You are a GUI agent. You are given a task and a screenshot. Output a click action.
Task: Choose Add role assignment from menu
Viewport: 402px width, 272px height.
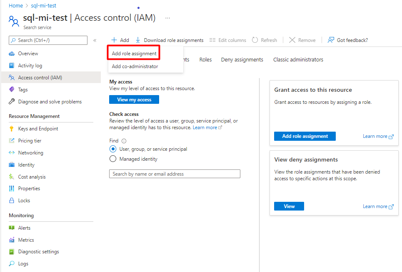(x=134, y=54)
